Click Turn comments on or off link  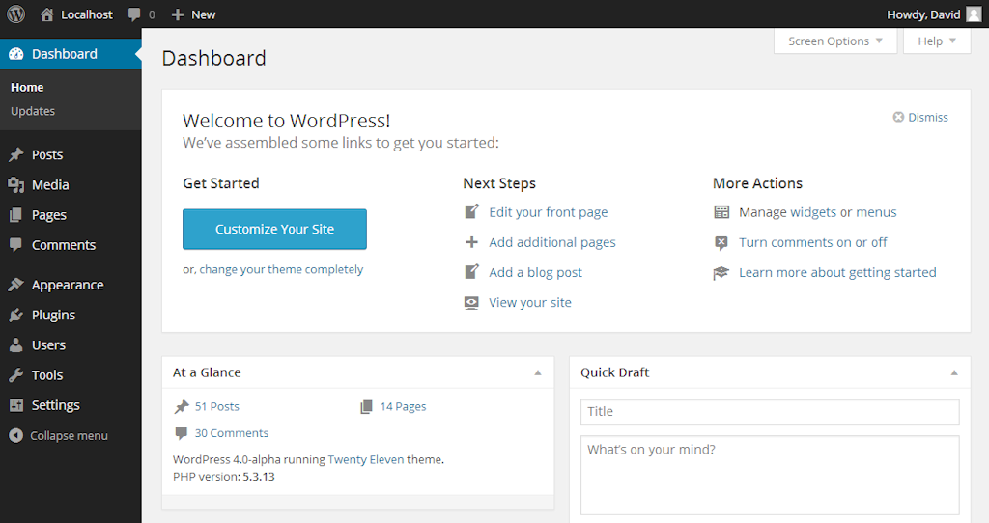813,242
